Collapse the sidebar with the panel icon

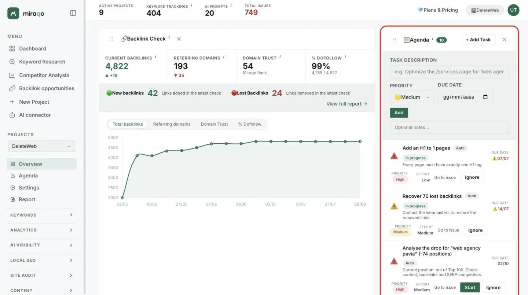(73, 13)
